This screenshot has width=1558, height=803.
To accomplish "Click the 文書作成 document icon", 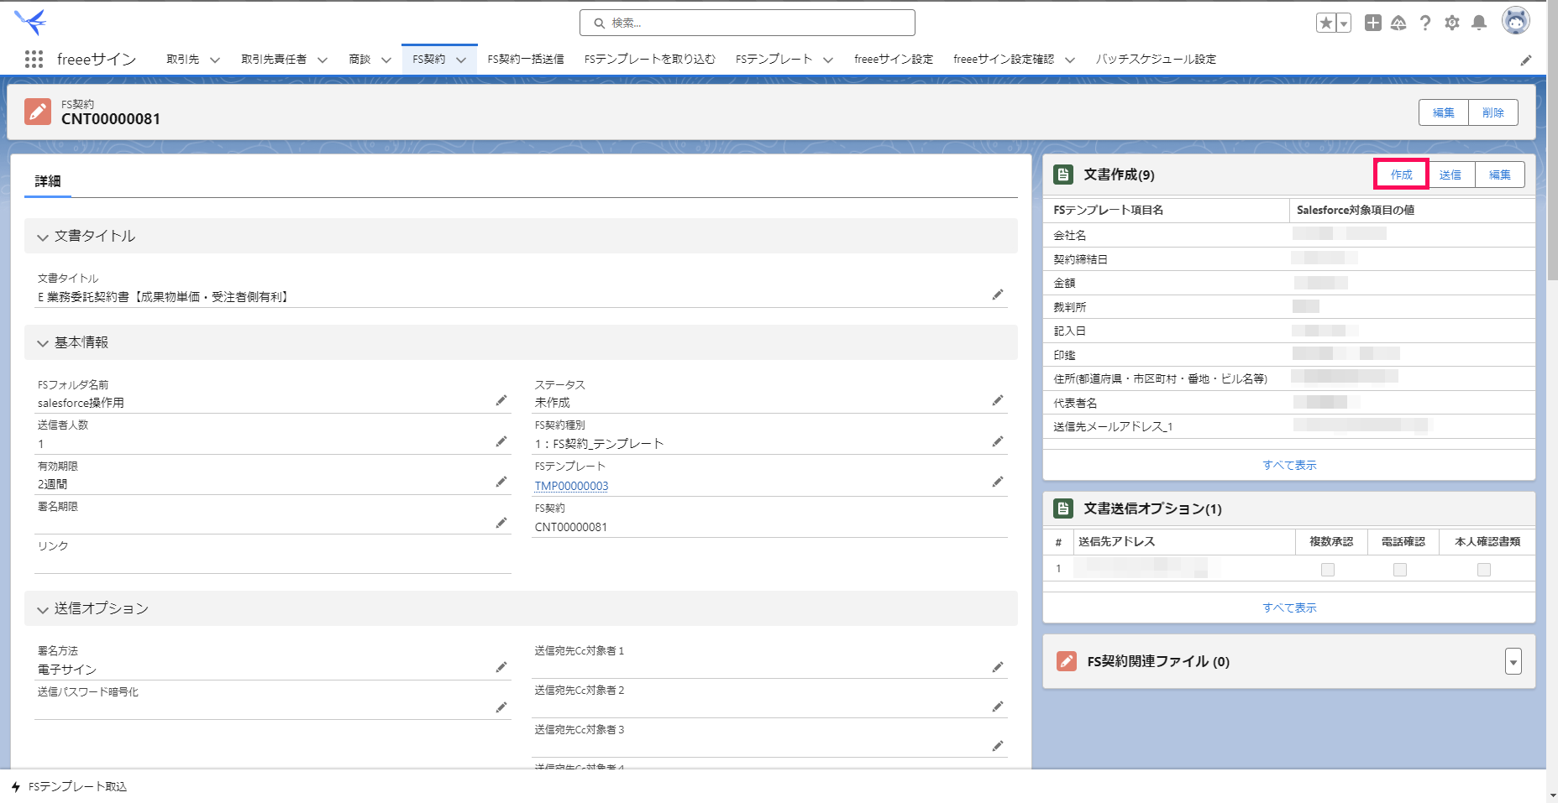I will (1063, 175).
